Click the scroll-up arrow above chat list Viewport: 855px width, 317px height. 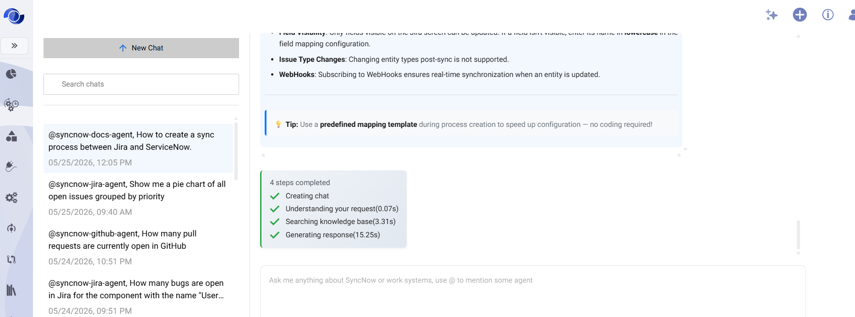[x=236, y=119]
